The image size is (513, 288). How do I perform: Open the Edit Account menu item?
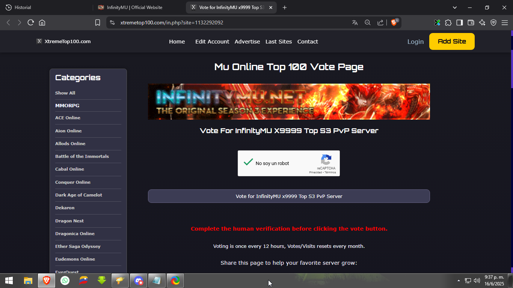212,42
